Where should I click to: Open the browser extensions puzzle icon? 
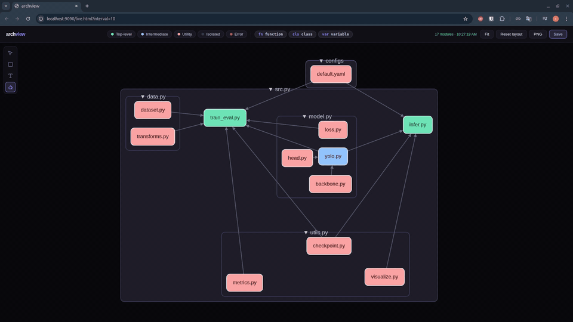[x=502, y=18]
